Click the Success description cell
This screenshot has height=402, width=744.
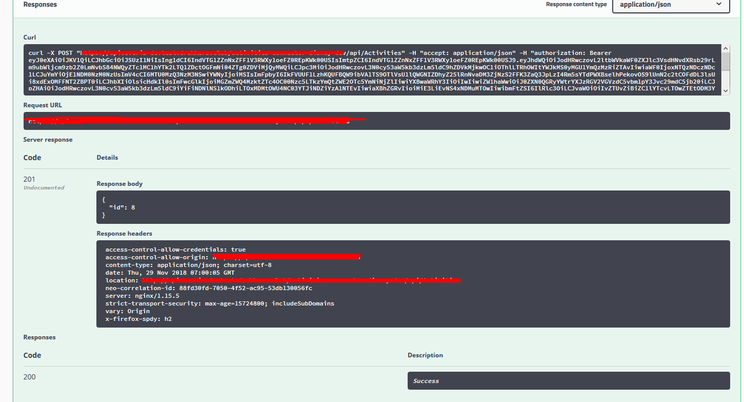click(568, 380)
